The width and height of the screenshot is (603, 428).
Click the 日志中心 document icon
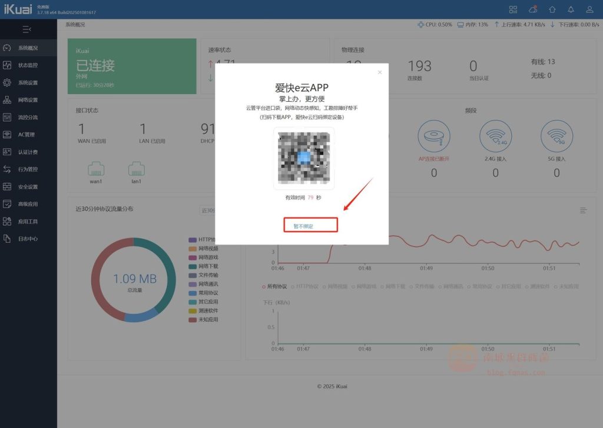tap(8, 239)
